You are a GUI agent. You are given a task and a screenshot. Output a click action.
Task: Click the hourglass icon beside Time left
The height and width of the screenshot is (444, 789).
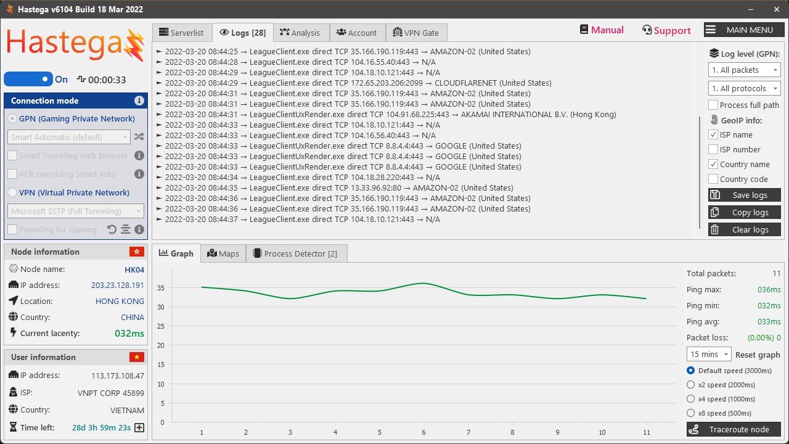point(14,427)
